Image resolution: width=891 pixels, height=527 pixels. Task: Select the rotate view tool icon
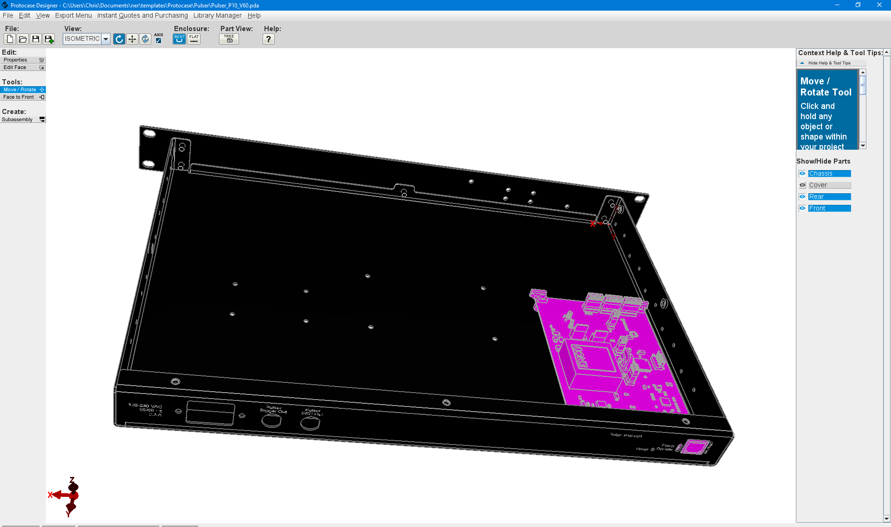119,39
